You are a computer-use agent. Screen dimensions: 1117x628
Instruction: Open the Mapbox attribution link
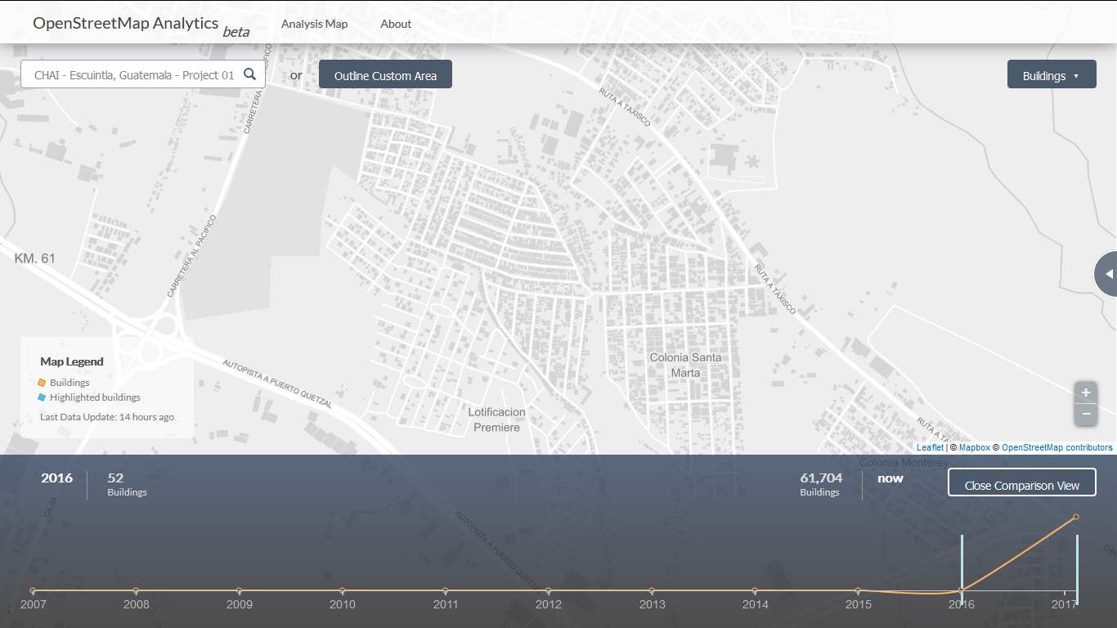click(975, 447)
